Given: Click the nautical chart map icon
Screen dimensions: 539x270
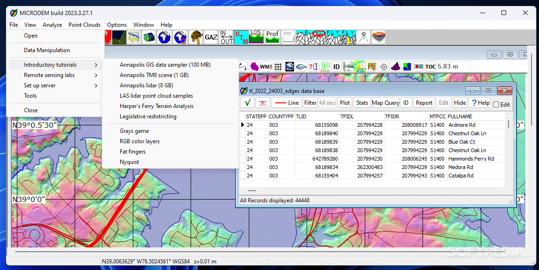Looking at the screenshot, I should 134,37.
